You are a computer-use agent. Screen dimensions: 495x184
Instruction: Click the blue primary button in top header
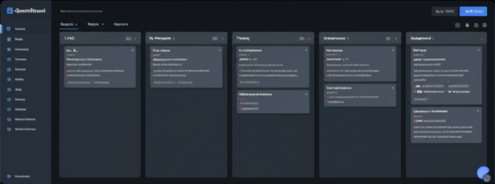[x=473, y=12]
